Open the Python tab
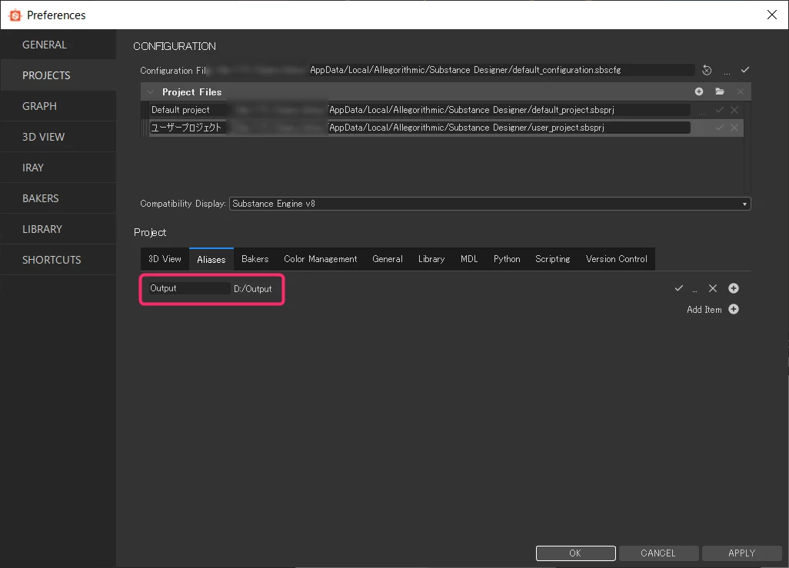Screen dimensions: 789x568 tap(507, 259)
